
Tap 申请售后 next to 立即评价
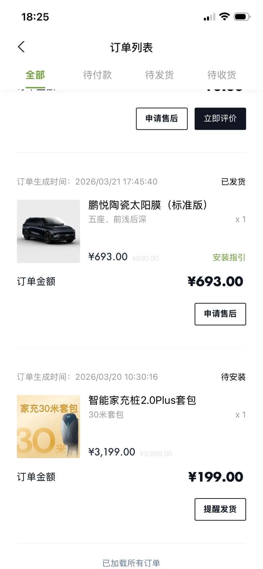pos(162,119)
